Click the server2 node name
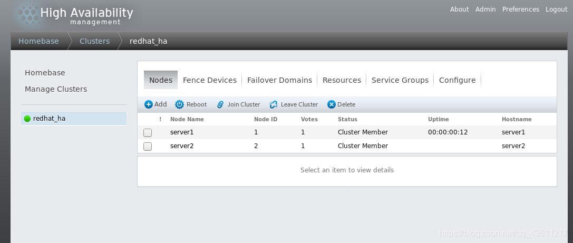This screenshot has width=573, height=243. point(182,146)
